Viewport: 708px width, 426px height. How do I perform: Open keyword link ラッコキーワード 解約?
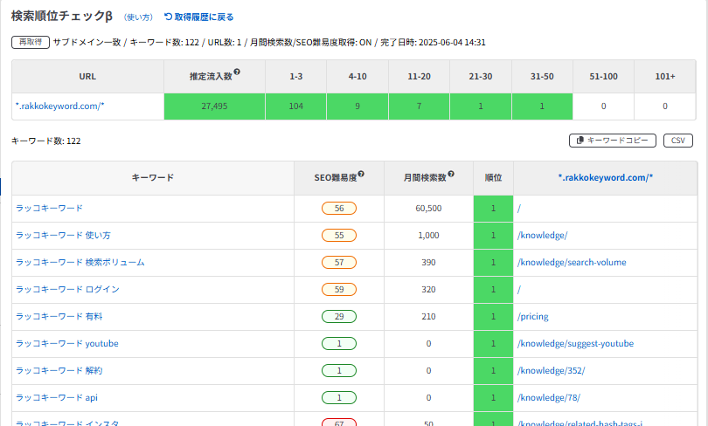(x=59, y=370)
